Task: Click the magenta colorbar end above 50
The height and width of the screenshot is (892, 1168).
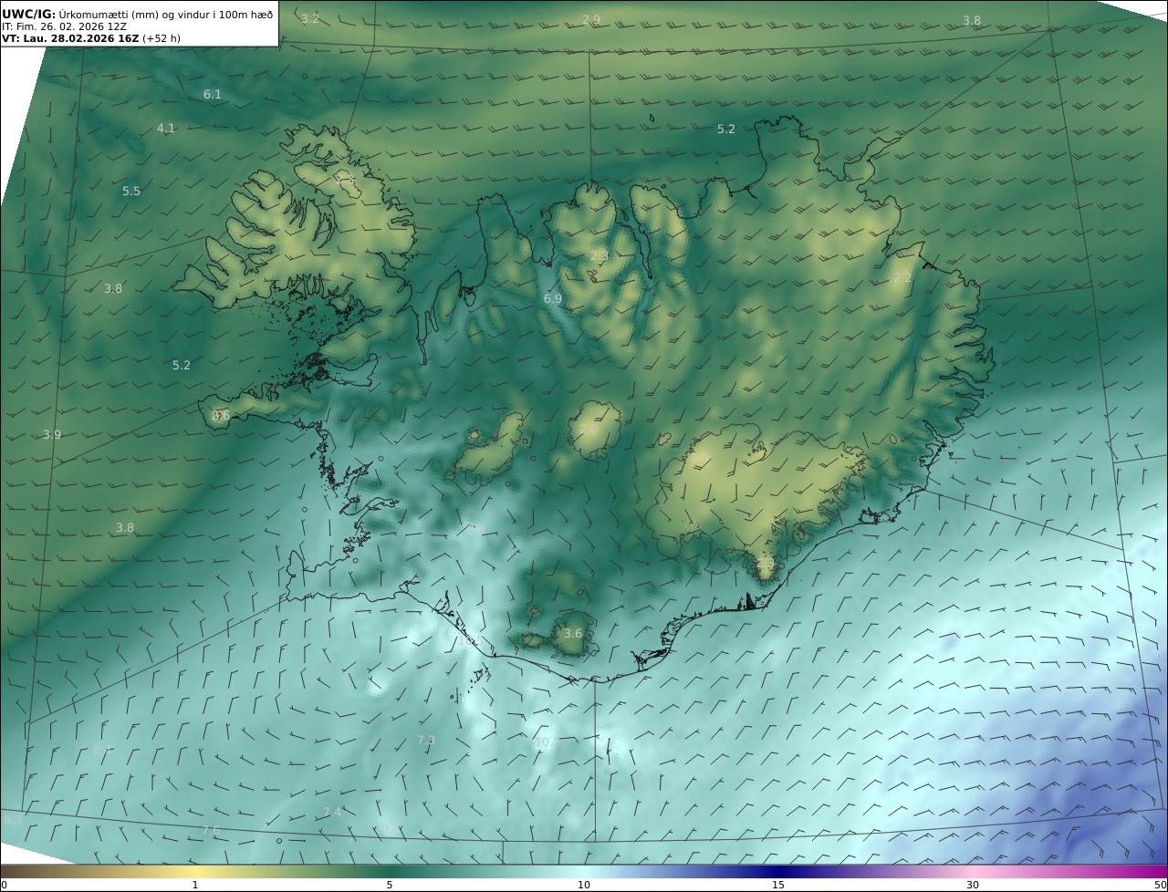Action: [1157, 870]
